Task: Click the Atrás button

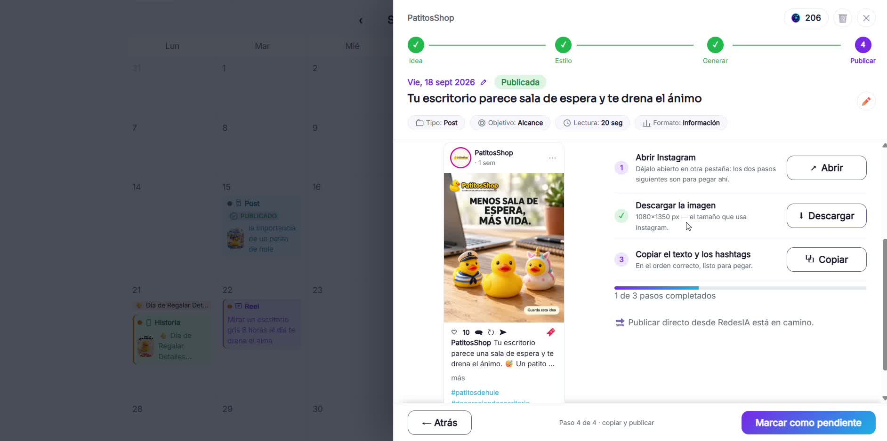Action: pyautogui.click(x=439, y=423)
